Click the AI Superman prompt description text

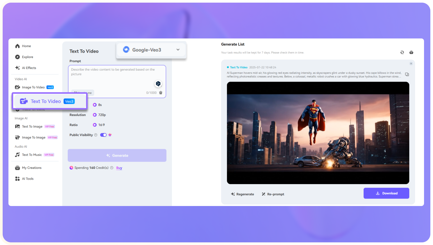(x=314, y=75)
